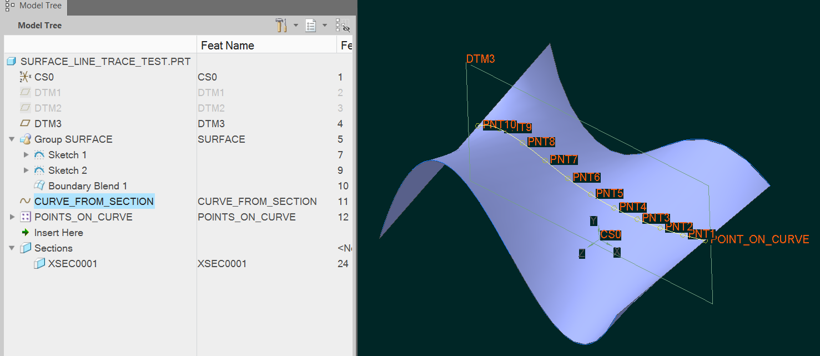Screen dimensions: 820x356
Task: Click the Feat Name column header
Action: [x=228, y=46]
